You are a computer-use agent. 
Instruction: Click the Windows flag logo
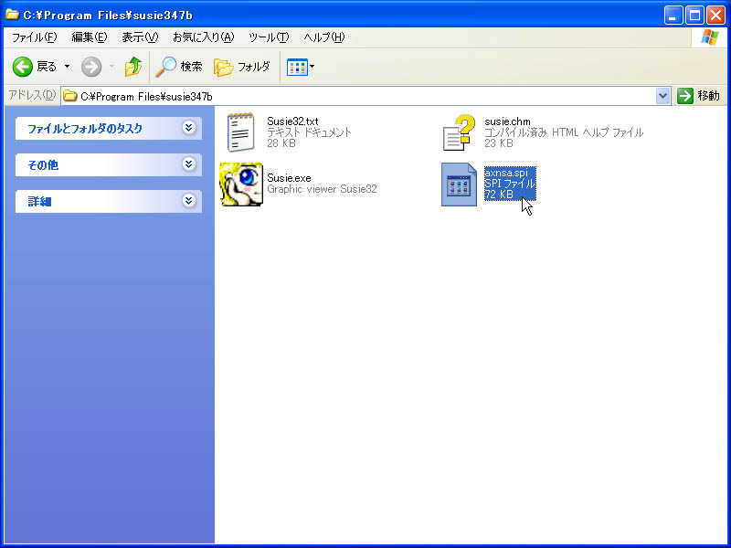(x=710, y=37)
